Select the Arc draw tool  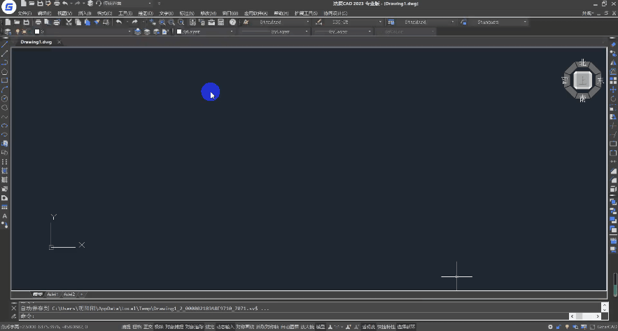(5, 90)
